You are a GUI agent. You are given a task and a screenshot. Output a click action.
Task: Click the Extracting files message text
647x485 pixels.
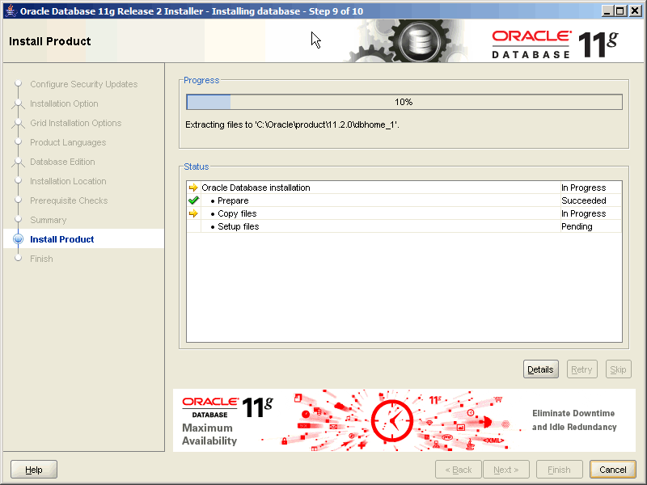[292, 124]
